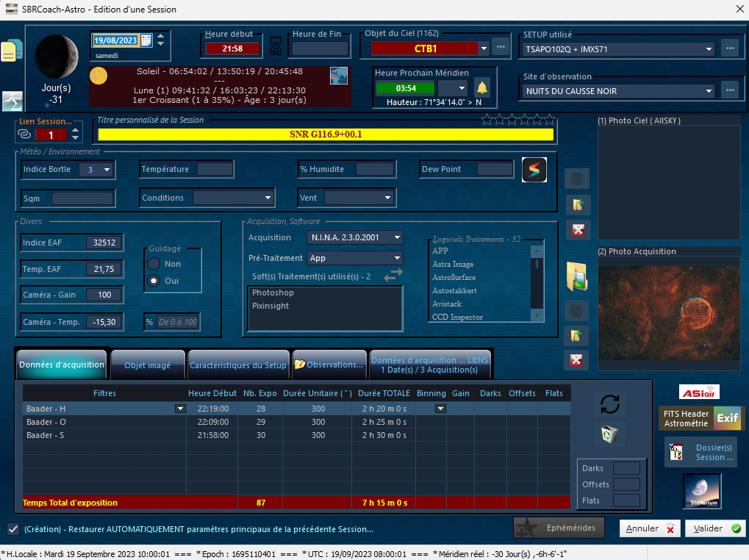Switch to Données d'acquisition tab
The image size is (749, 560).
coord(62,365)
